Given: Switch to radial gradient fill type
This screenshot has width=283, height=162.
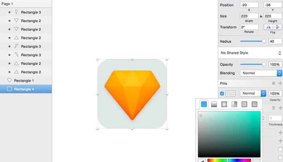Looking at the screenshot, I should click(224, 104).
